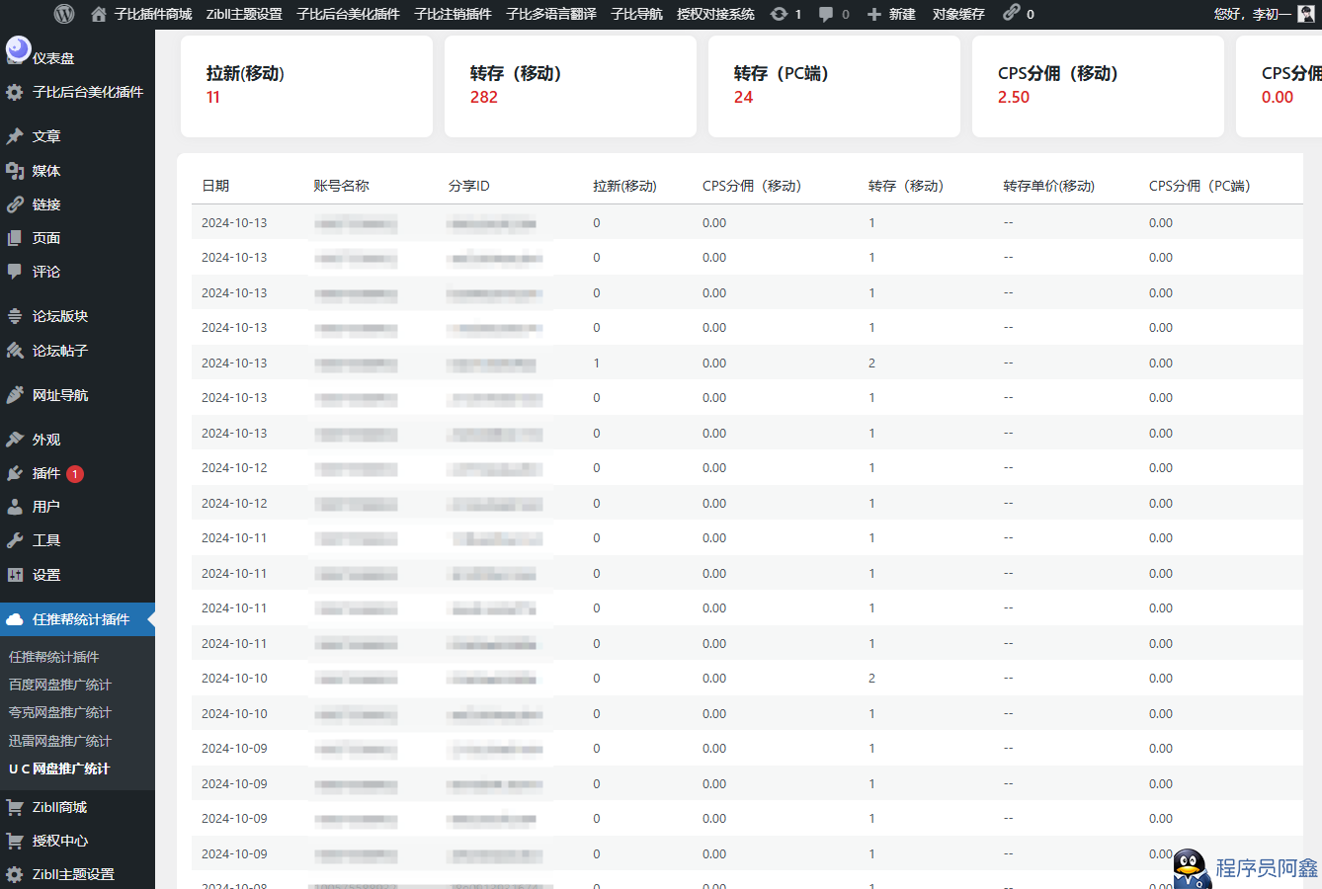The width and height of the screenshot is (1322, 889).
Task: Click the 282 value under 转存（移动）
Action: 484,97
